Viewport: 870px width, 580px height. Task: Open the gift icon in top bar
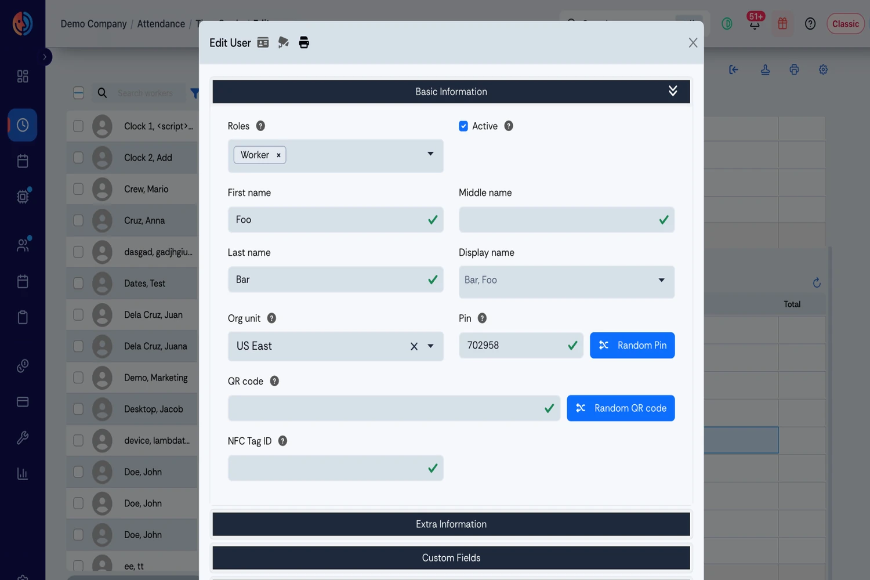(782, 24)
